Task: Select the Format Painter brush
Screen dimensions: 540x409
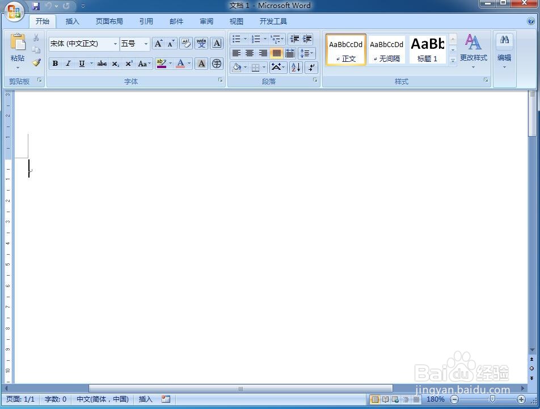Action: (36, 62)
